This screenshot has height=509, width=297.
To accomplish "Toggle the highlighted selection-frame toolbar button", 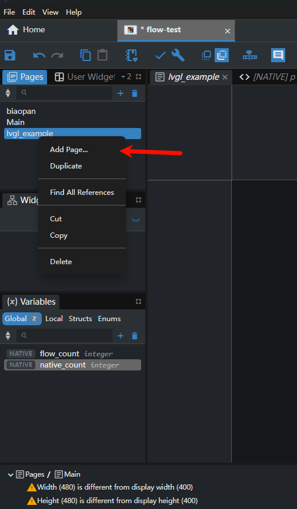I will click(222, 55).
